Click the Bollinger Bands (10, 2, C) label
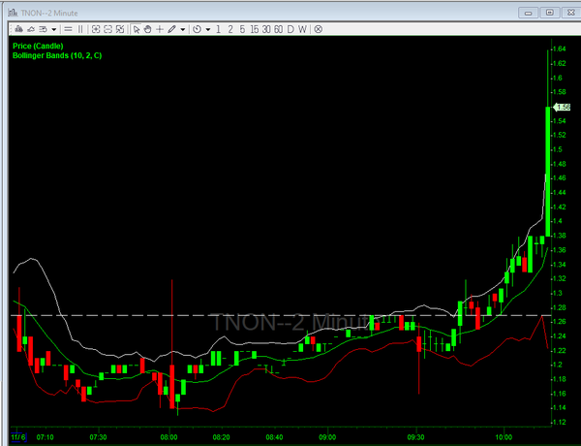 [x=55, y=56]
